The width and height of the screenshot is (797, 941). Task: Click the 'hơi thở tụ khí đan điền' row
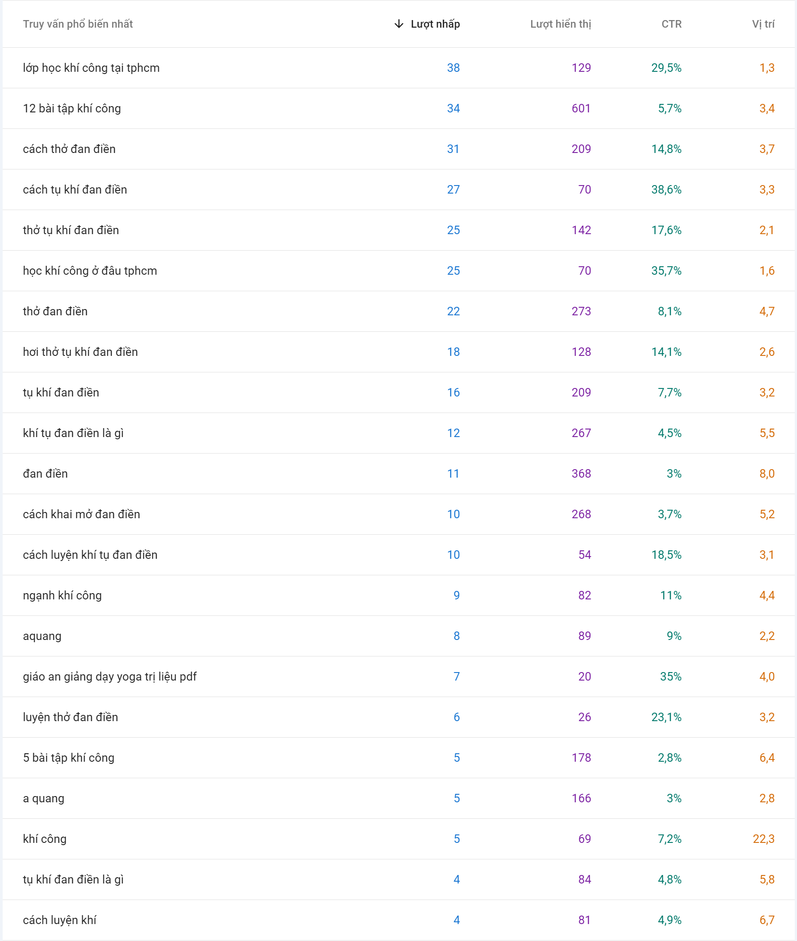click(80, 352)
